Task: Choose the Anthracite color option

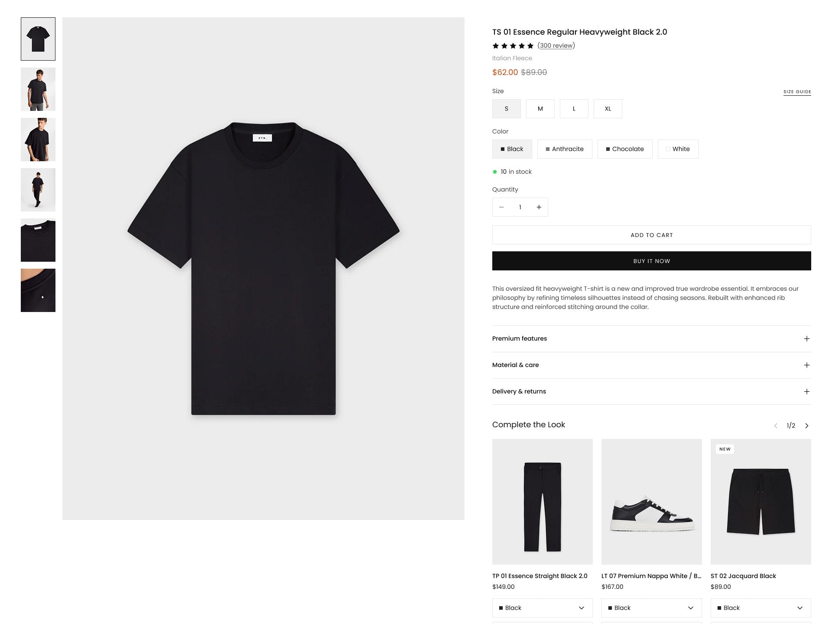Action: coord(564,149)
